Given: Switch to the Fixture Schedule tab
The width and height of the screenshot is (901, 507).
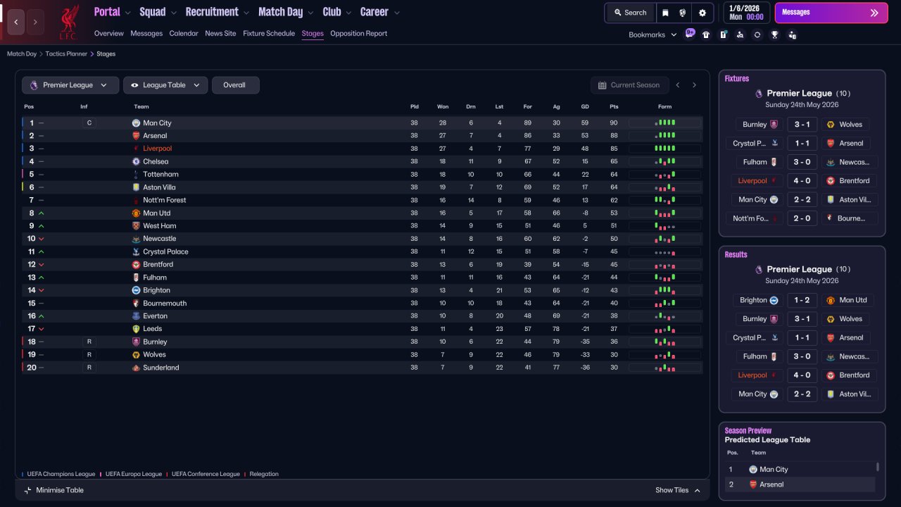Looking at the screenshot, I should tap(269, 33).
